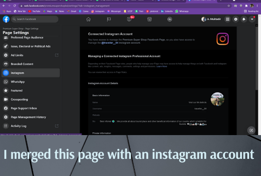Open the Messenger icon

click(x=236, y=19)
